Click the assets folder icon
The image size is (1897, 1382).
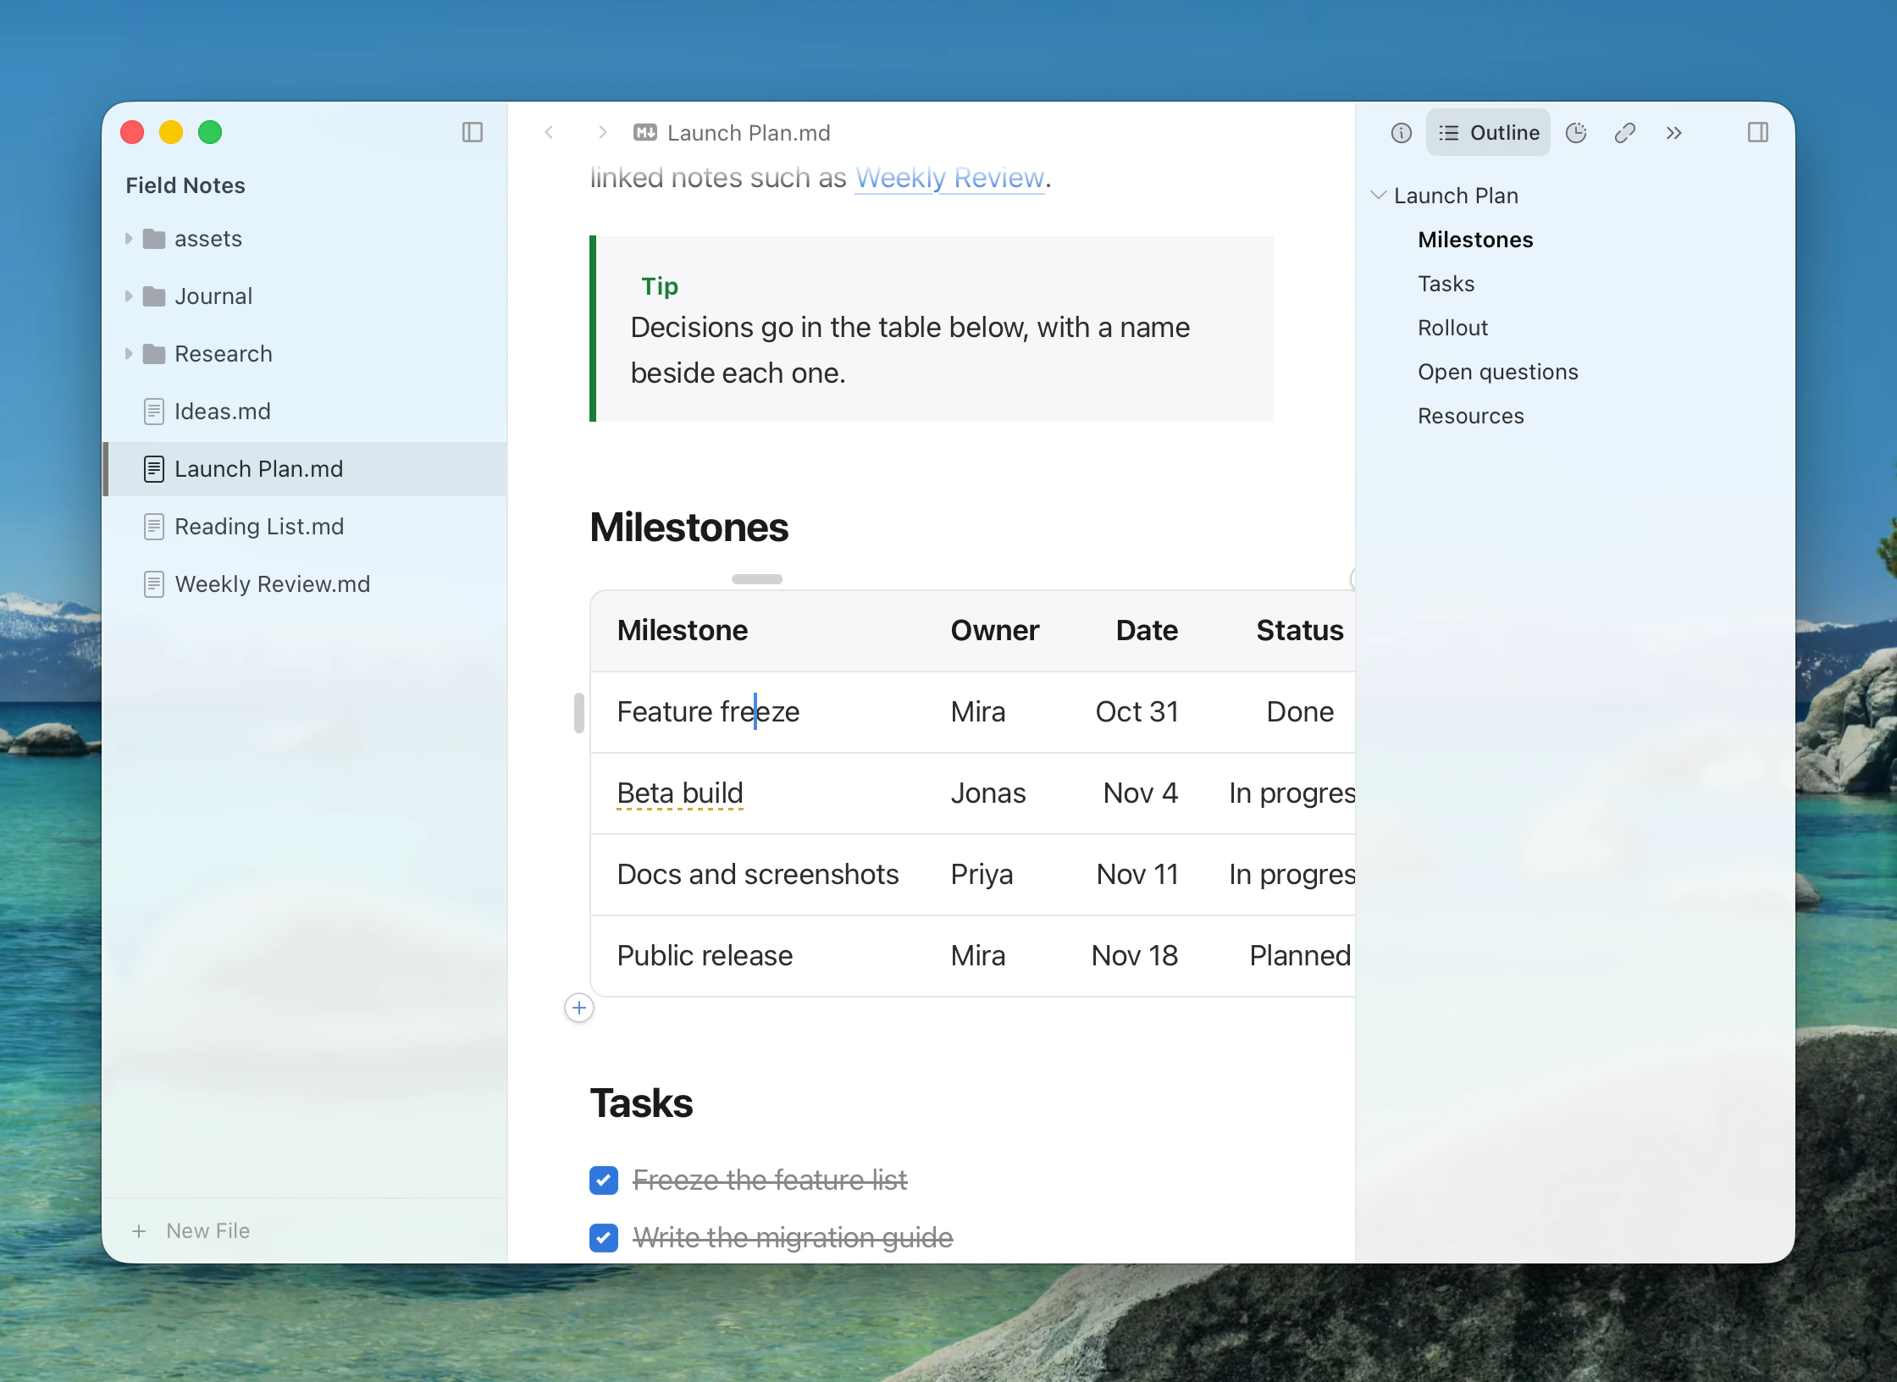154,239
